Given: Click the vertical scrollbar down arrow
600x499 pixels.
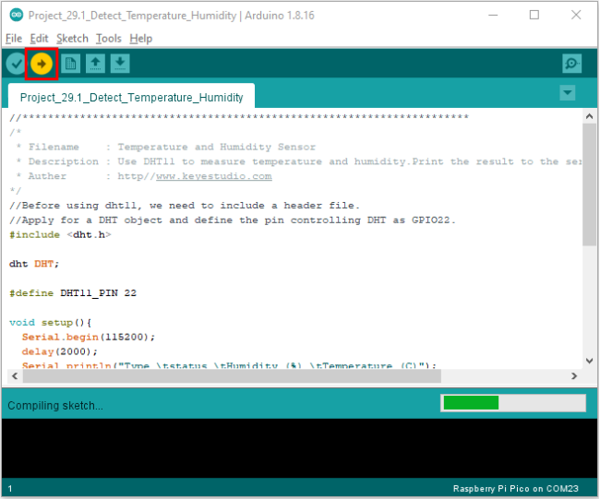Looking at the screenshot, I should click(589, 361).
